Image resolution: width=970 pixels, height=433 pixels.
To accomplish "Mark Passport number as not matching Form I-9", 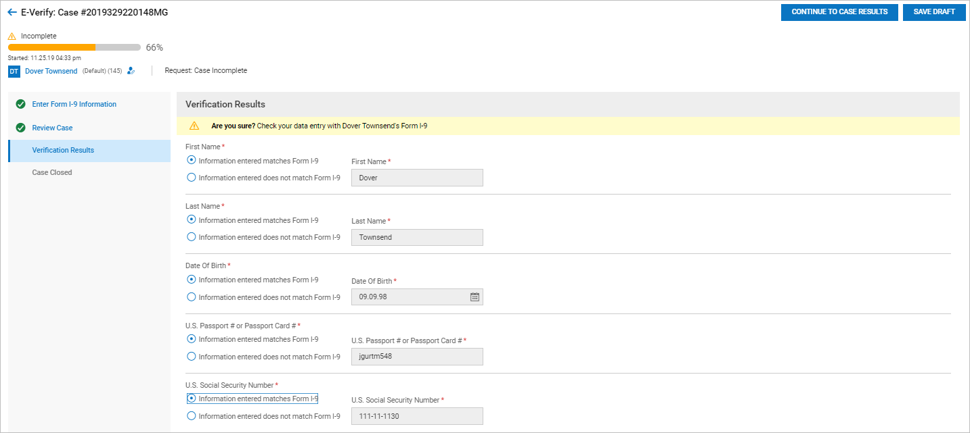I will [x=192, y=357].
